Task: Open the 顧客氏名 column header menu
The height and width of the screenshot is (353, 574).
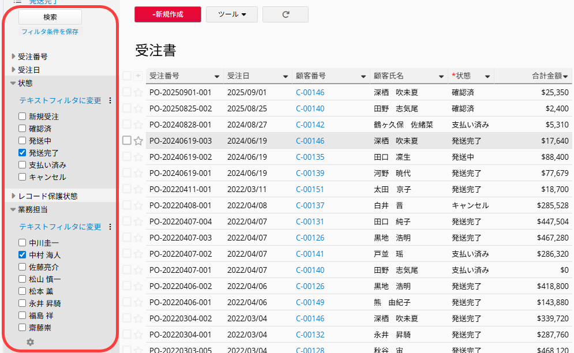Action: click(x=442, y=76)
